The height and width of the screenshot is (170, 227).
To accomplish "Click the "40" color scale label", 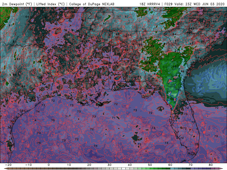I will point(130,165).
